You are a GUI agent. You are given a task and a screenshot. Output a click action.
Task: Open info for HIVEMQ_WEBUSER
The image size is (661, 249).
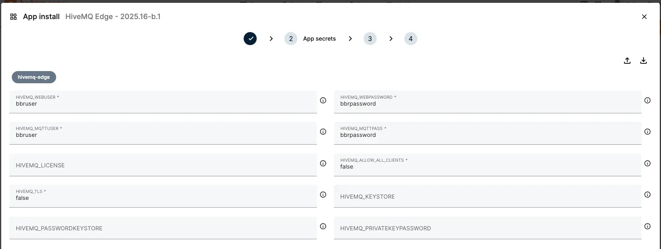click(323, 100)
